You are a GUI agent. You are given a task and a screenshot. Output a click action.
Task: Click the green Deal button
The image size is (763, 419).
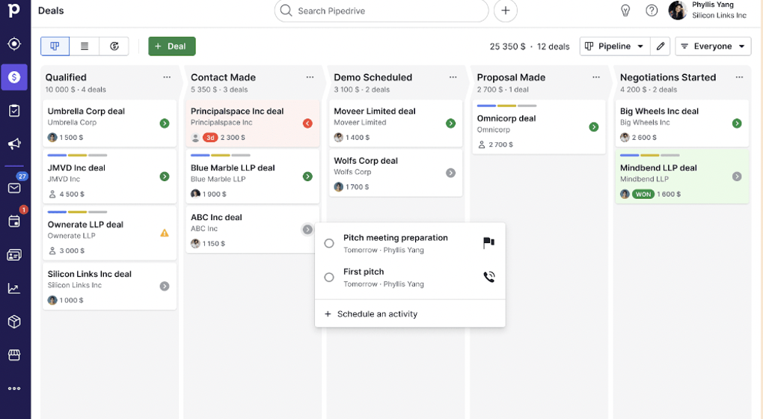pos(171,46)
